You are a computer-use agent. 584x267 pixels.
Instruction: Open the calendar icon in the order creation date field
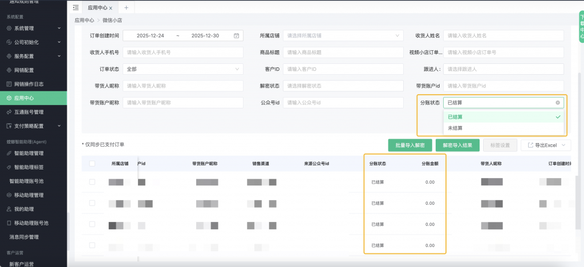tap(236, 35)
